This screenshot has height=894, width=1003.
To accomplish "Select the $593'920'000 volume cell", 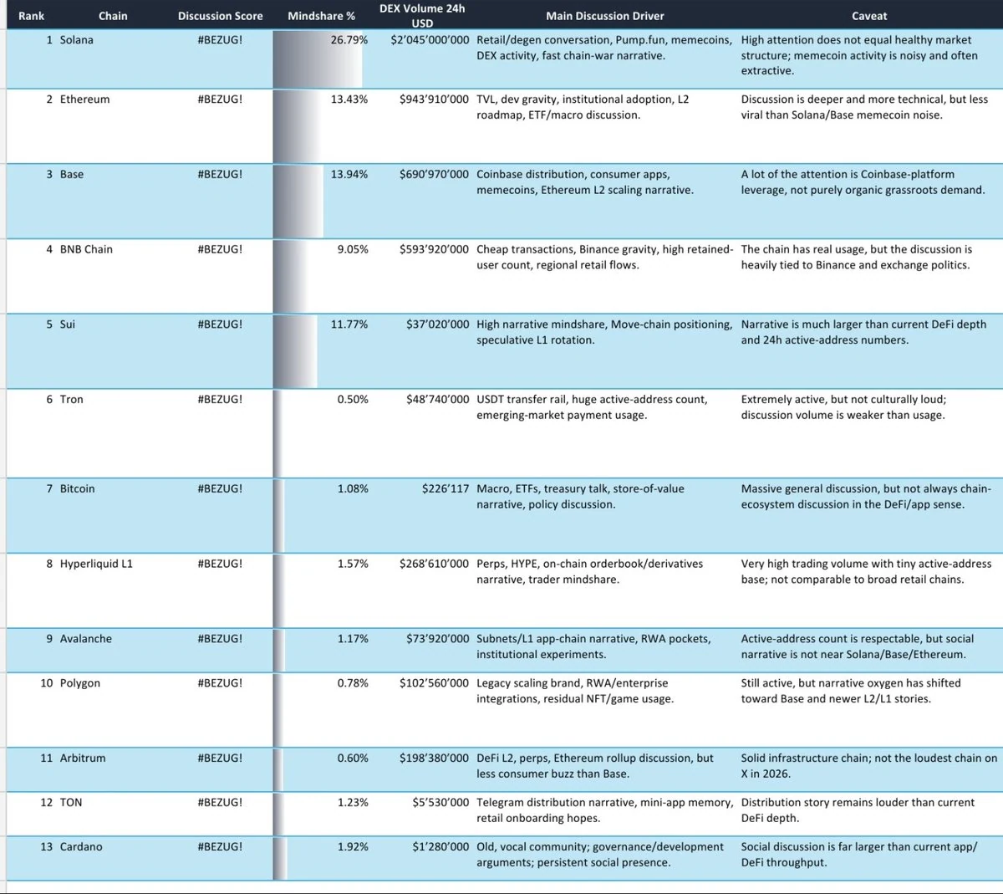I will [435, 249].
